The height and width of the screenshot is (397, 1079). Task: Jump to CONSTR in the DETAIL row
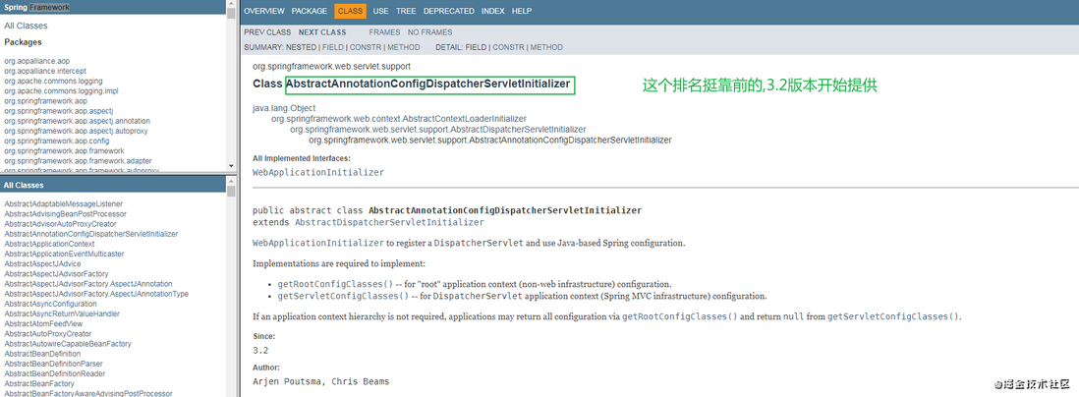(508, 47)
